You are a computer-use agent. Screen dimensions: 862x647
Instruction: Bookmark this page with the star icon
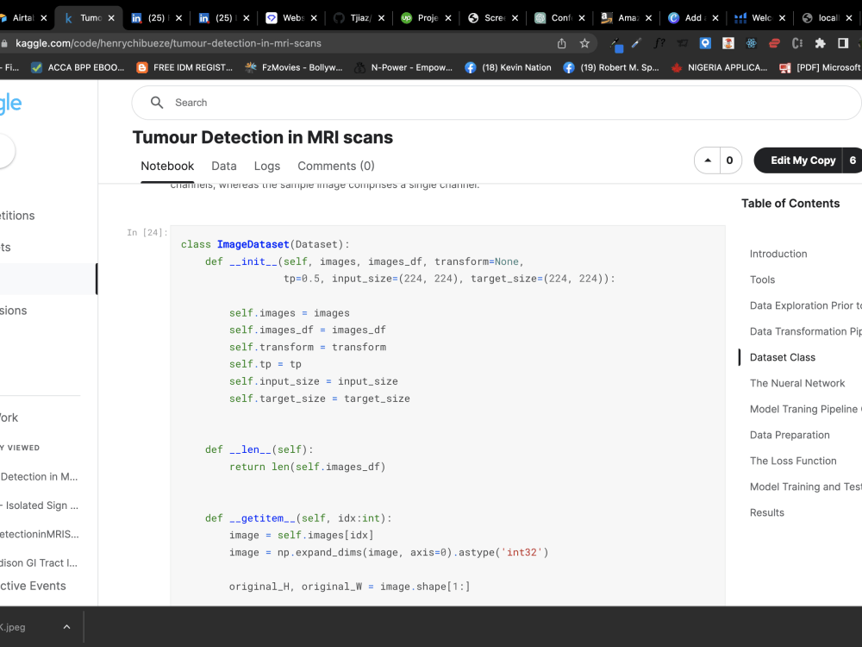(x=584, y=43)
